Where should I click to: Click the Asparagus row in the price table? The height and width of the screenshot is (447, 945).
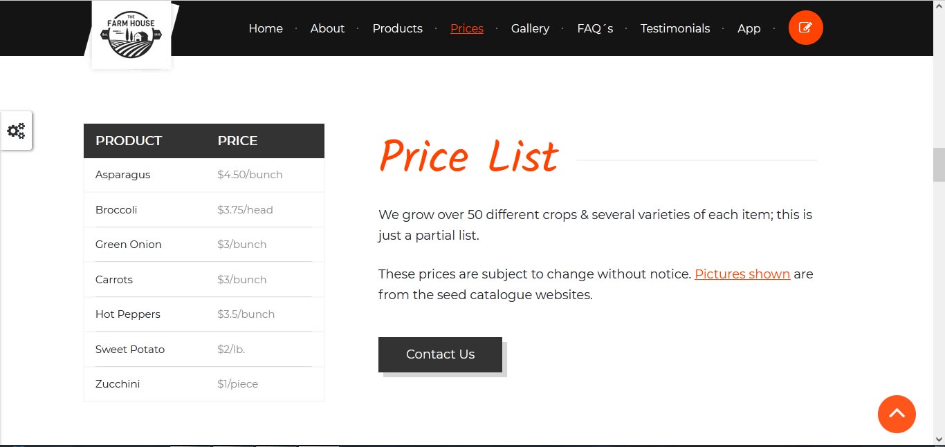pyautogui.click(x=123, y=175)
